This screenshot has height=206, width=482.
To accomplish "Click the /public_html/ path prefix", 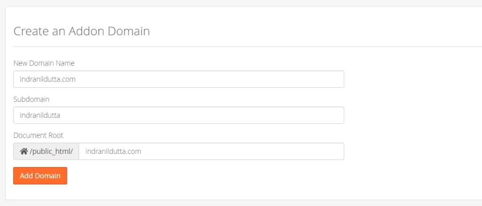I will [x=51, y=152].
